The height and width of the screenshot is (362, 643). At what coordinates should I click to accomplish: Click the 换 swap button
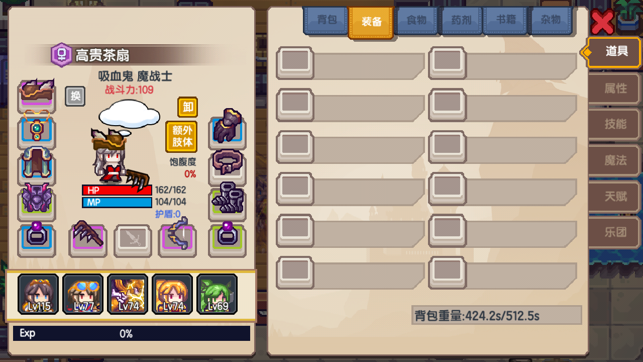click(75, 96)
